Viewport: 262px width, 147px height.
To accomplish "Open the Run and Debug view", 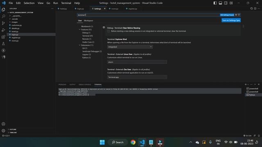I will coord(3,30).
